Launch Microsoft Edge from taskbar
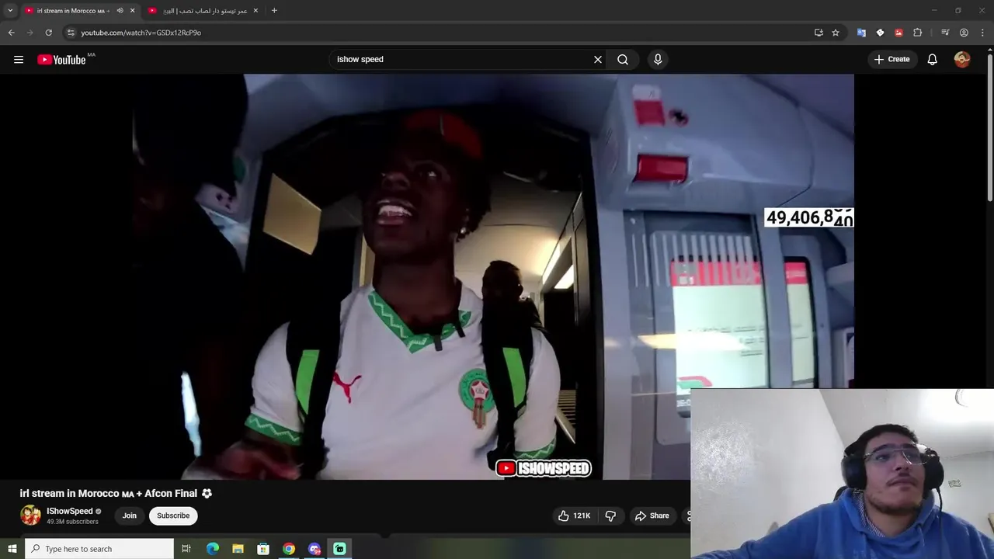The image size is (994, 559). pyautogui.click(x=213, y=549)
